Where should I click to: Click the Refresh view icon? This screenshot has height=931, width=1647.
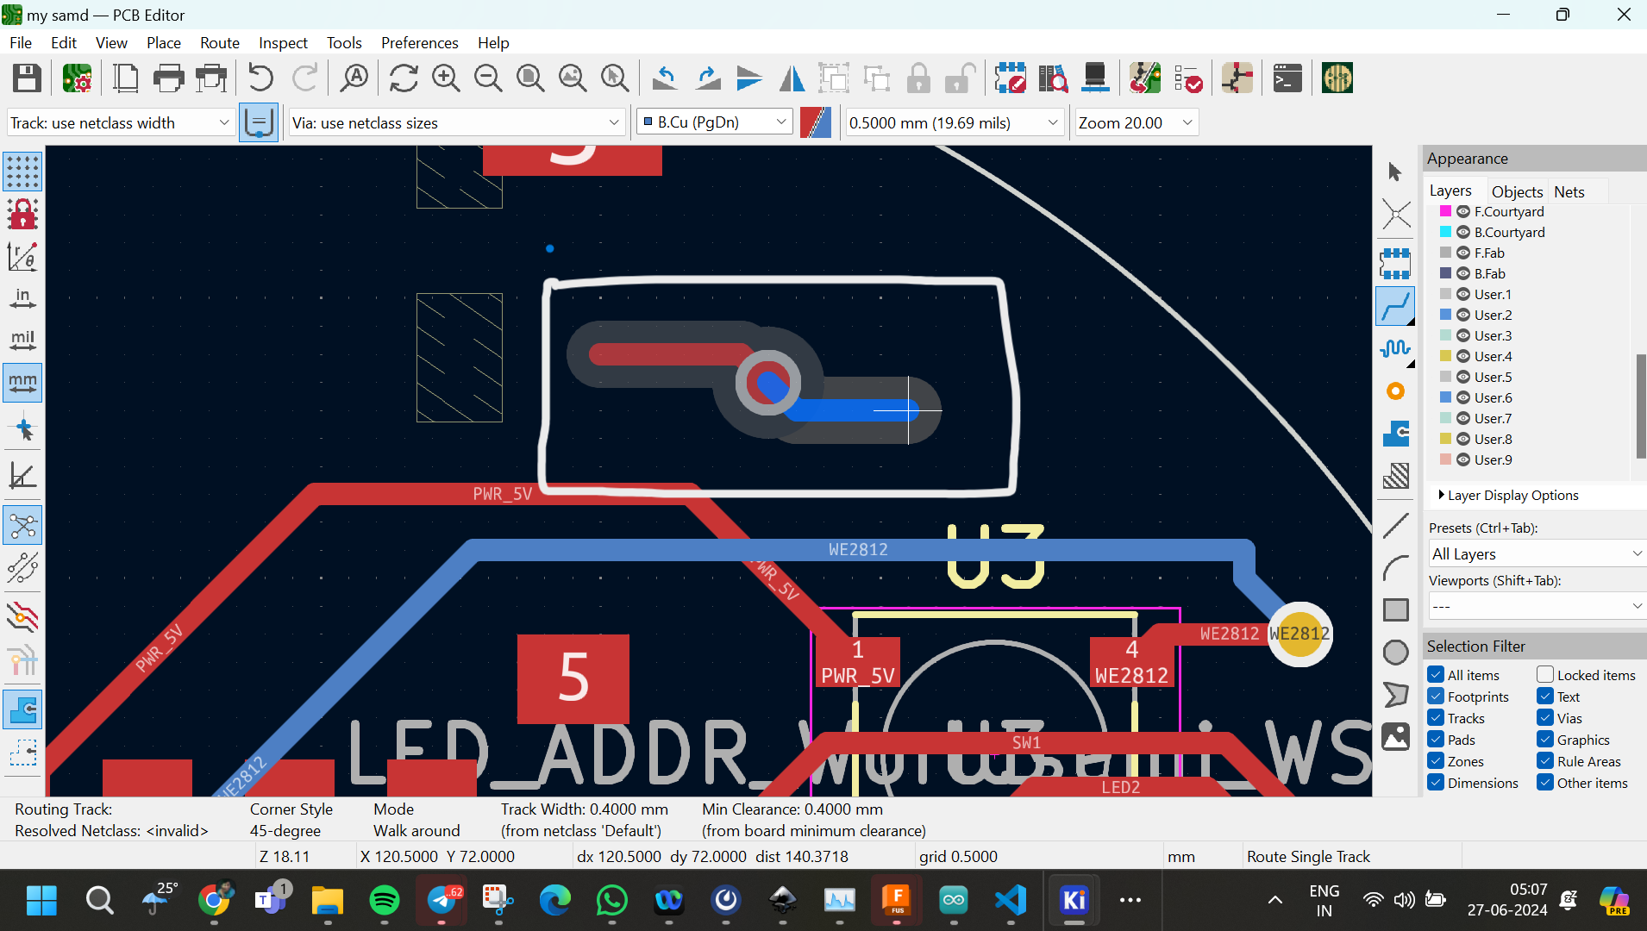tap(404, 78)
